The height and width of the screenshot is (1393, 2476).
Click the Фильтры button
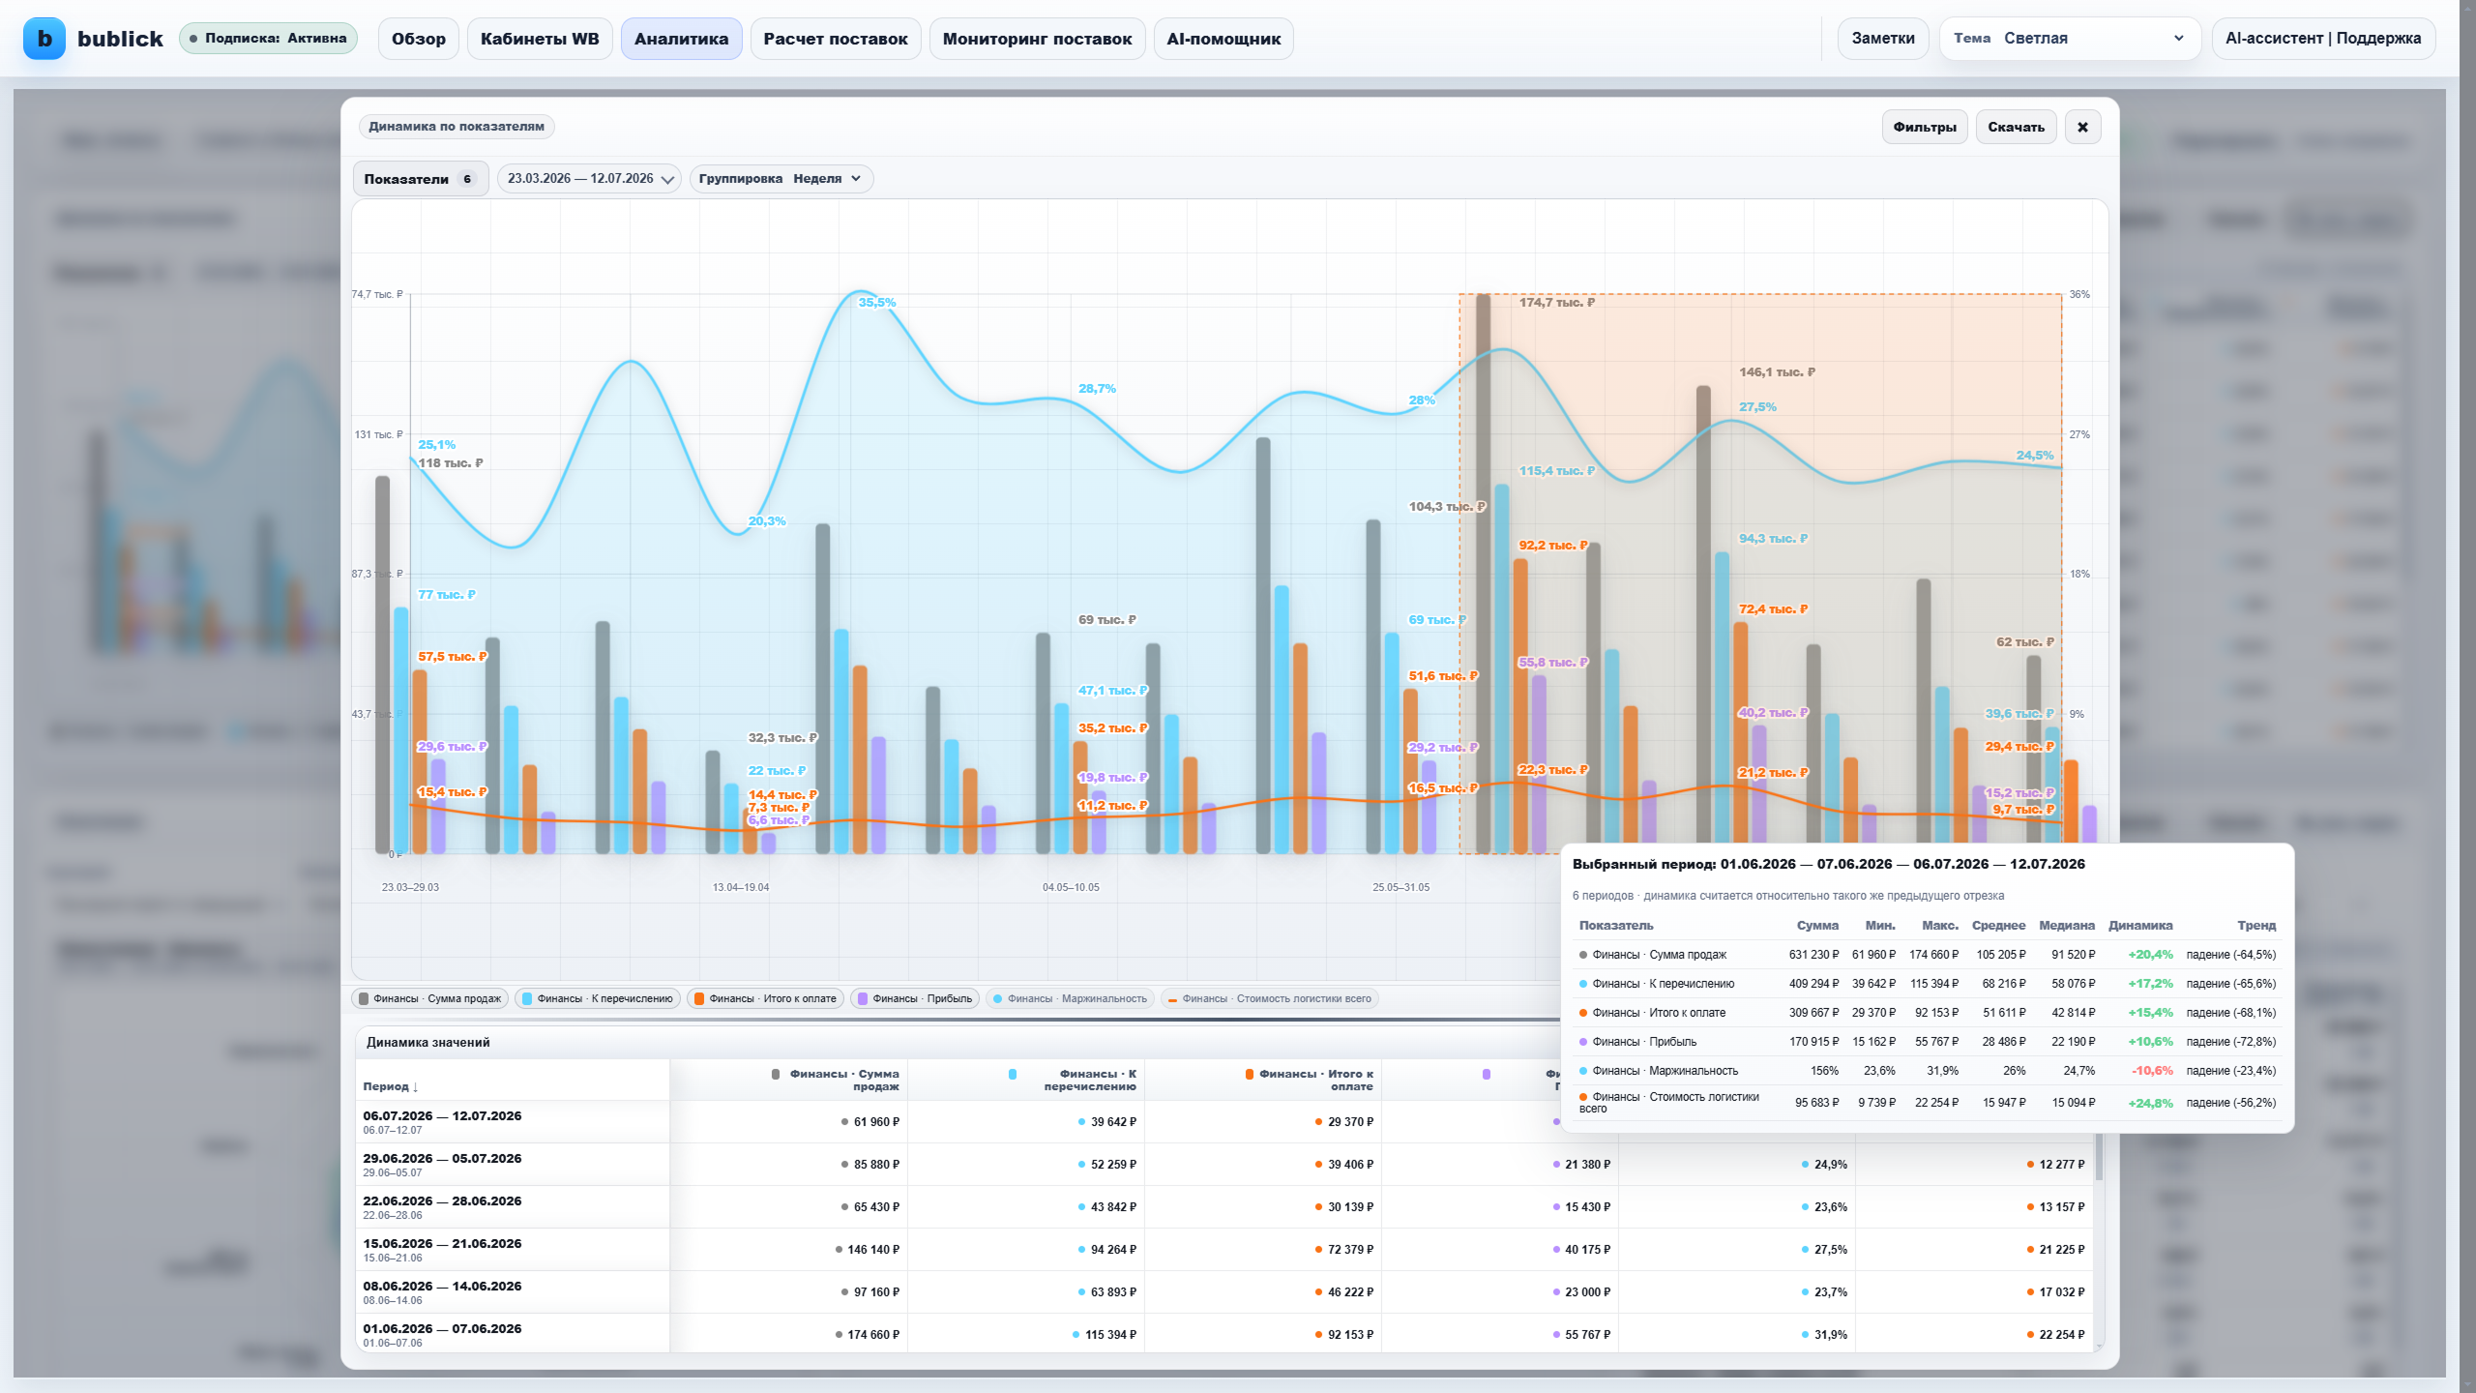(1924, 127)
